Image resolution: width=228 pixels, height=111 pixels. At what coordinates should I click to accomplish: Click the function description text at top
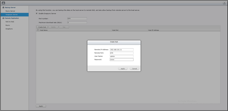88,10
